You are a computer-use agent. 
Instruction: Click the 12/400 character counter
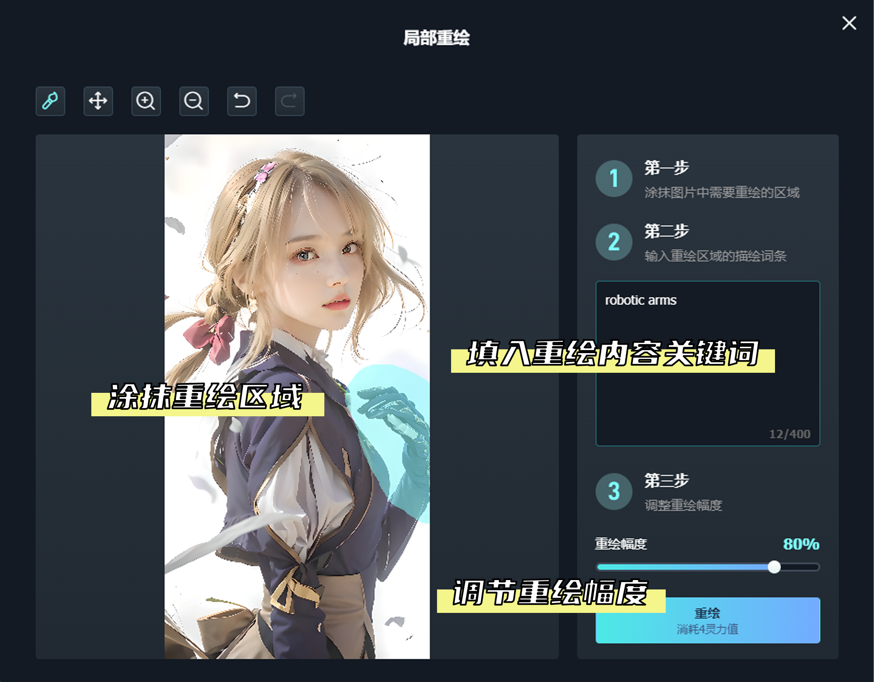(790, 434)
